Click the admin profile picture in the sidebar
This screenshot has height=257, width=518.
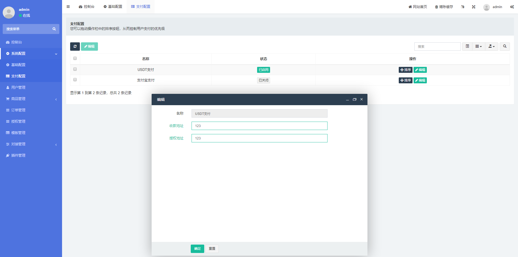click(x=9, y=12)
